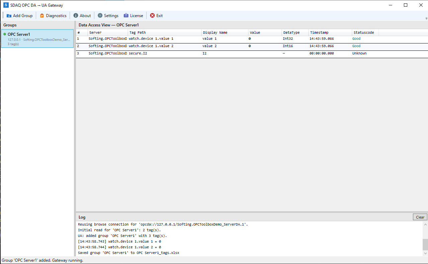Sort by the # column header
428x264 pixels.
(82, 33)
